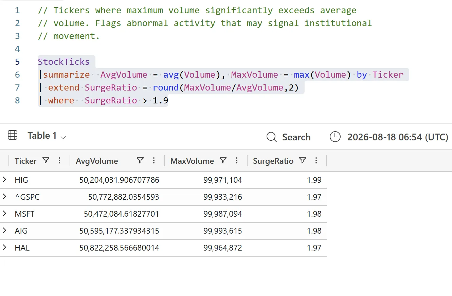
Task: Open the MaxVolume column options menu
Action: [237, 160]
